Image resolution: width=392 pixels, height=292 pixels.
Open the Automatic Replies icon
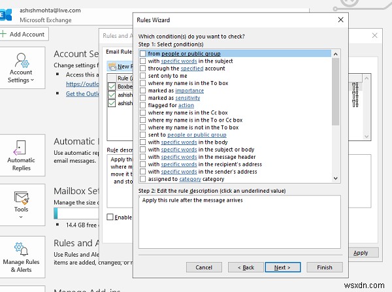point(20,148)
